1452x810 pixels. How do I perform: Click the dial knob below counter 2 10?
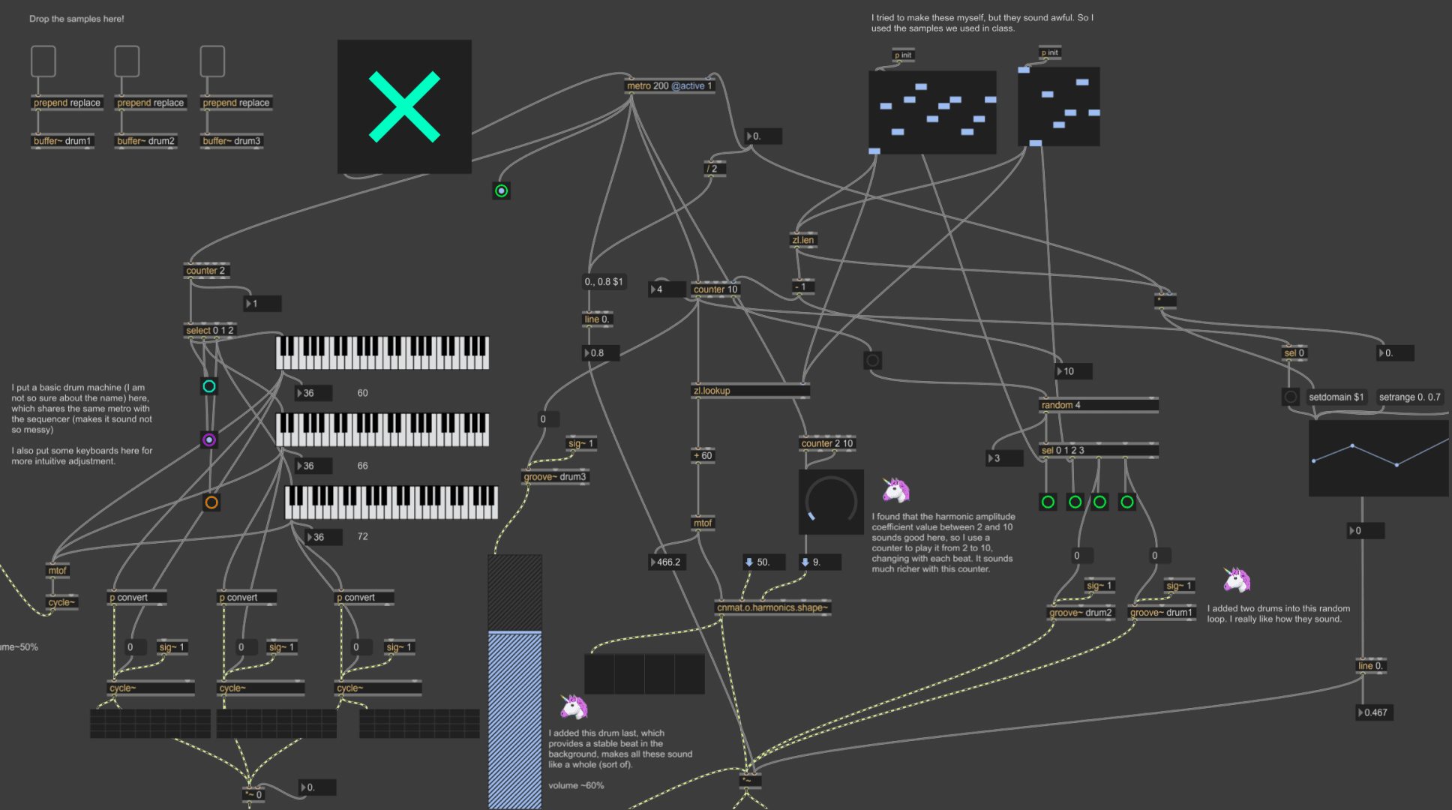click(x=831, y=502)
